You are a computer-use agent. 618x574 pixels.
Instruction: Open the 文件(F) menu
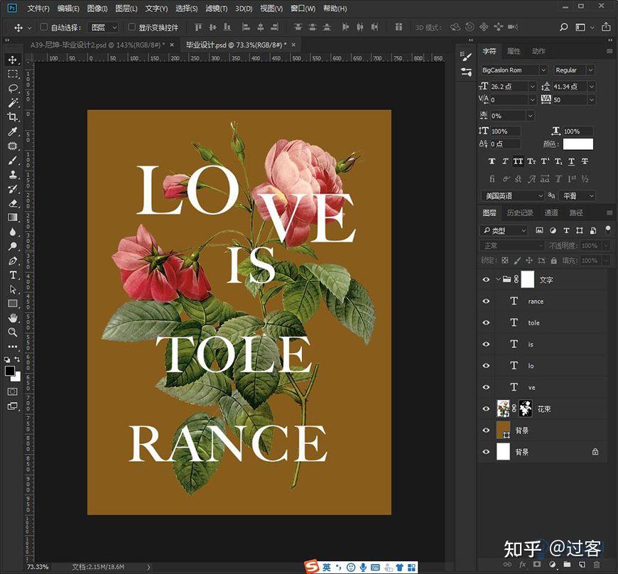[x=38, y=9]
